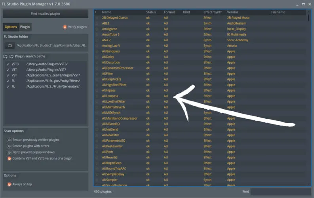Viewport: 314px width, 198px height.
Task: Select the Options tab
Action: coord(11,27)
